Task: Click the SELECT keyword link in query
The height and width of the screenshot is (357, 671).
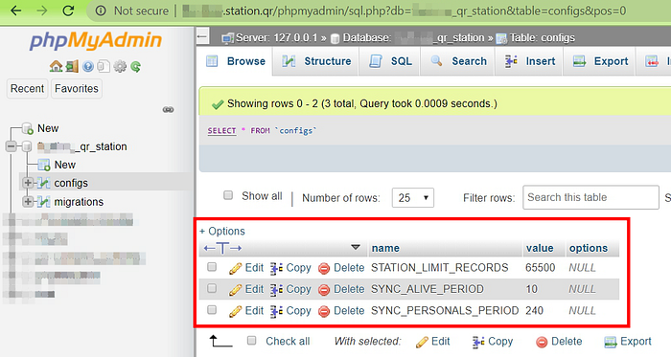Action: tap(221, 131)
